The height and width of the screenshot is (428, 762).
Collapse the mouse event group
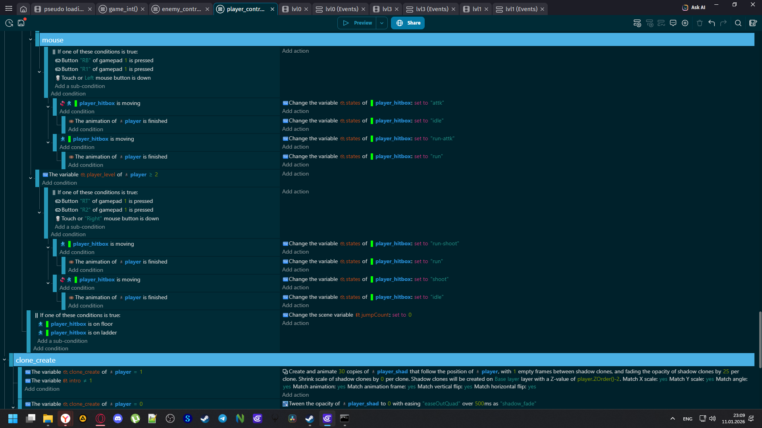click(31, 40)
